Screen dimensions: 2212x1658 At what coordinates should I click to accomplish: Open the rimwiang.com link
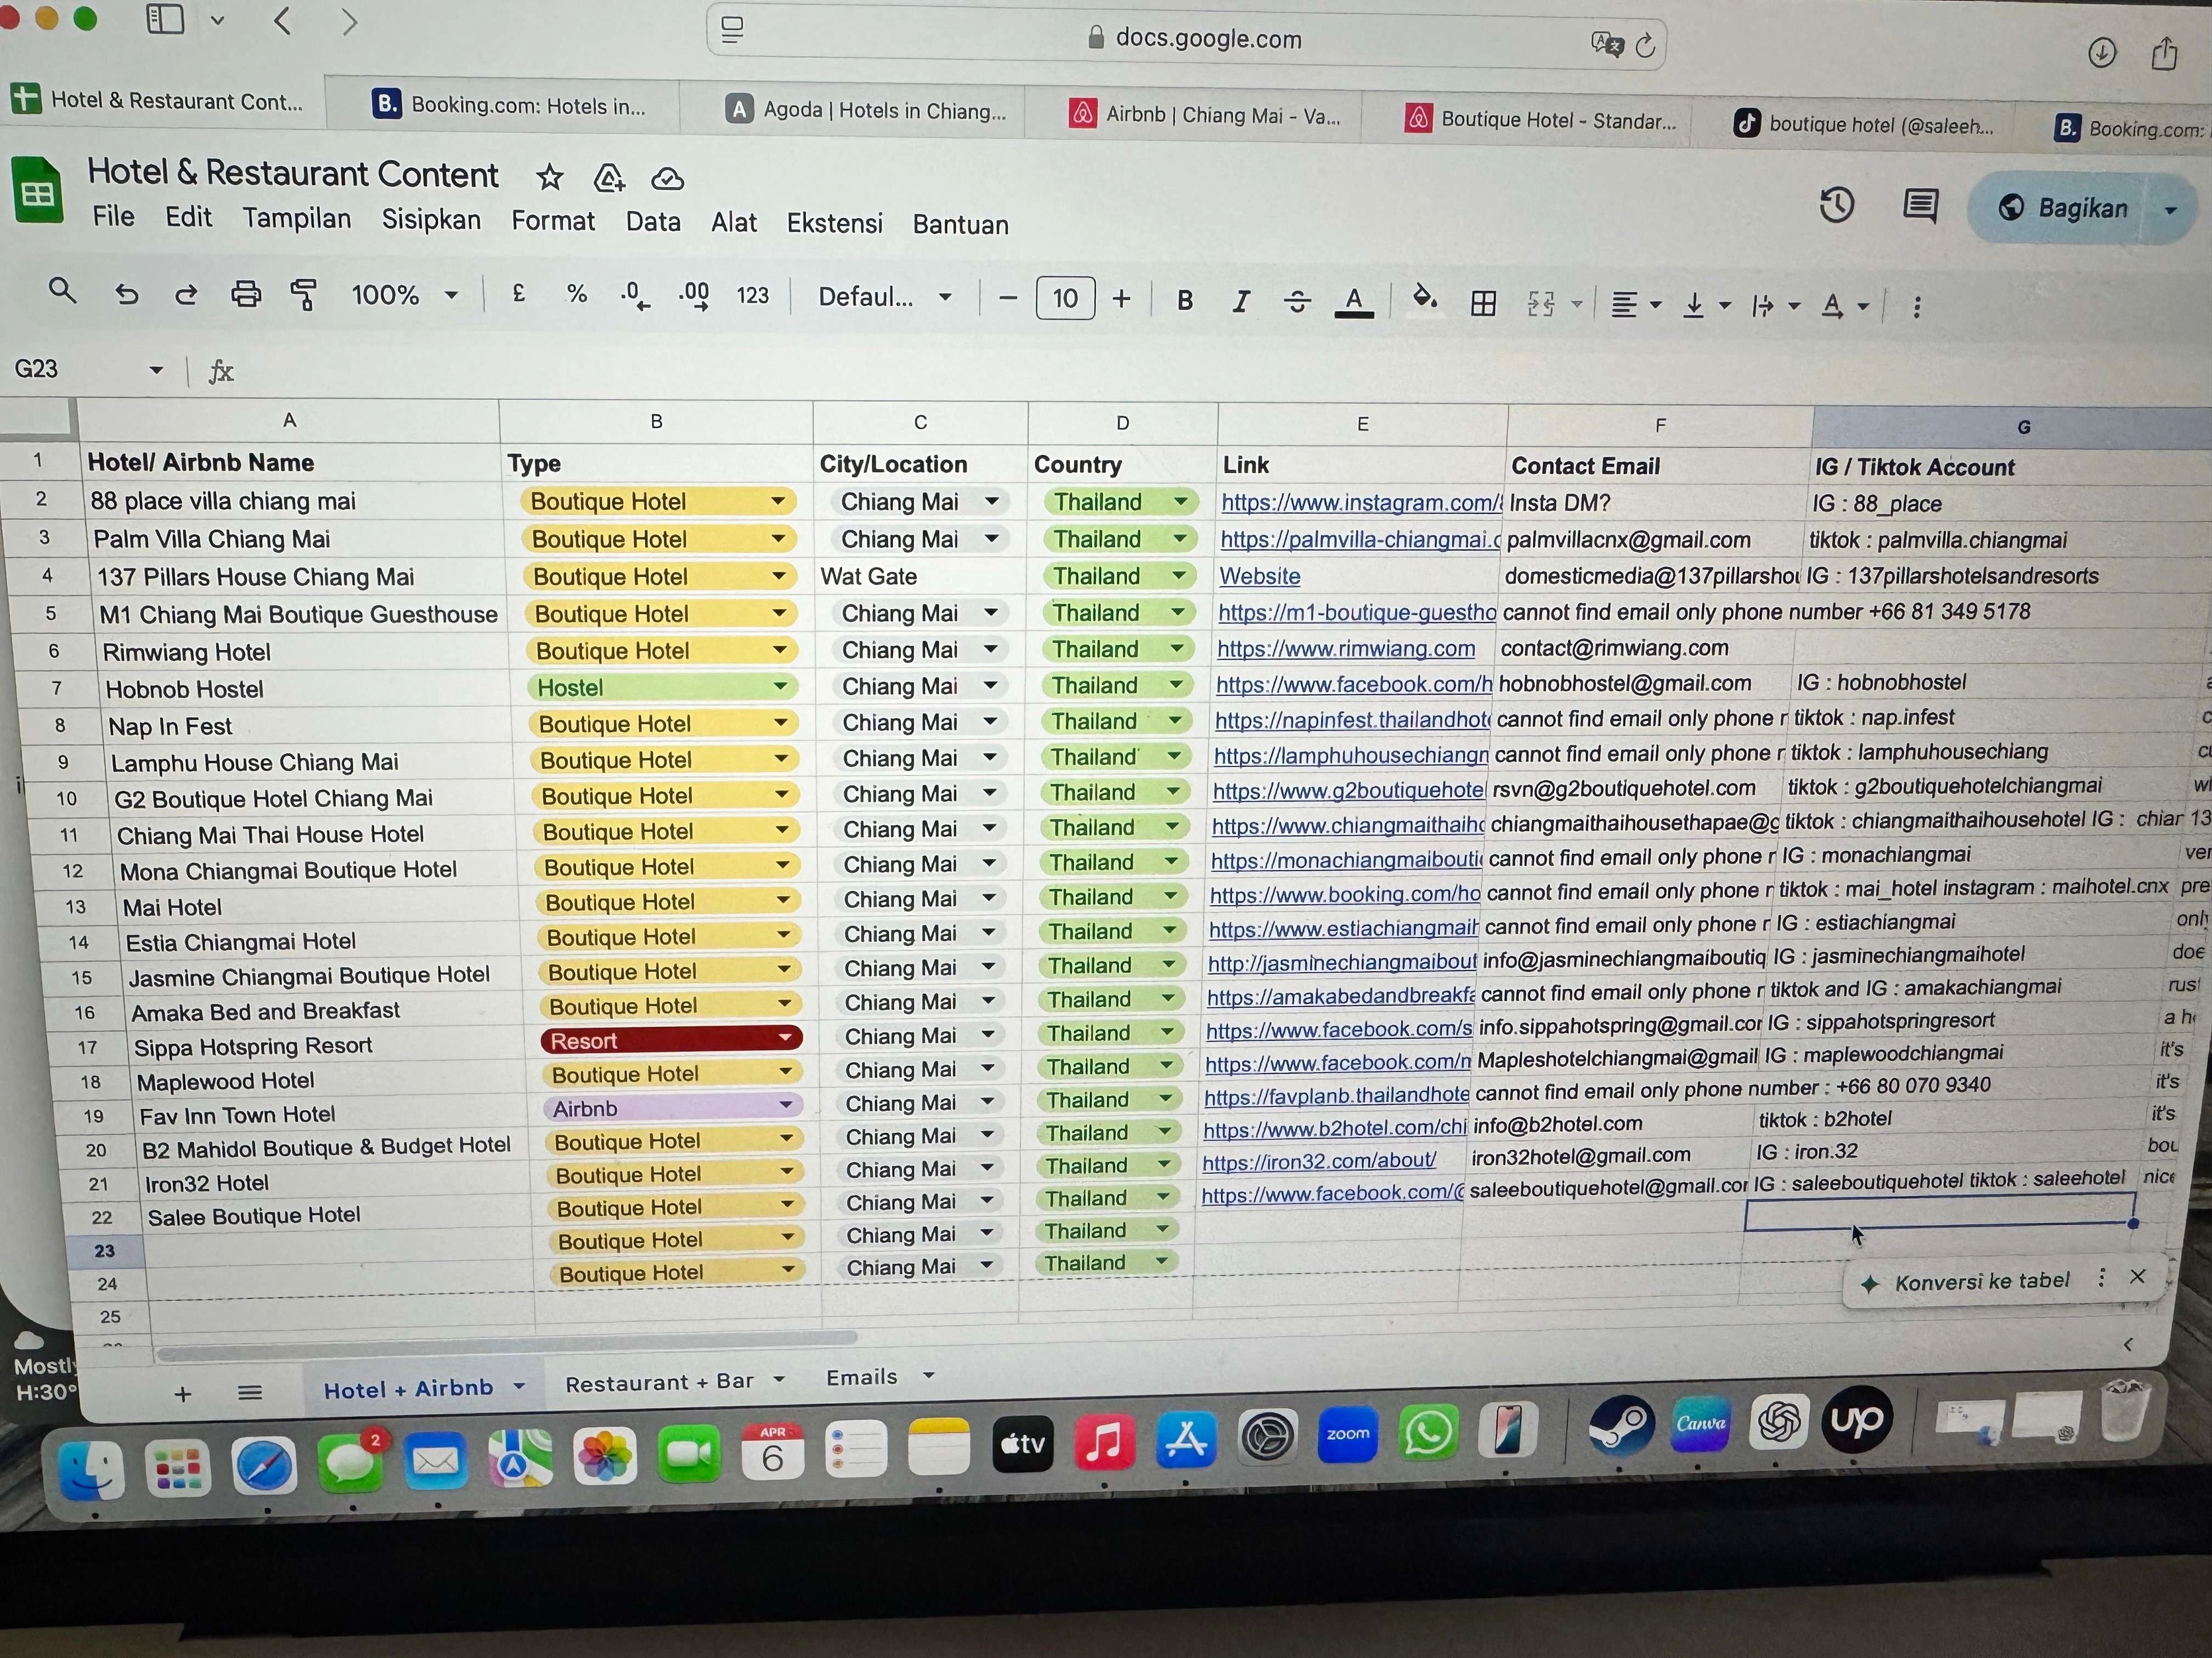pos(1345,649)
